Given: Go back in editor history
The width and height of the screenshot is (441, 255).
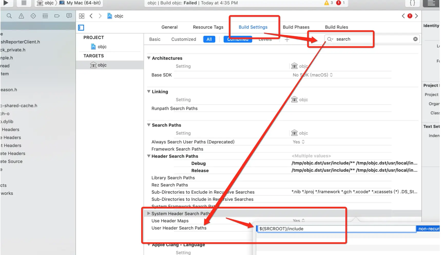Looking at the screenshot, I should [x=91, y=16].
